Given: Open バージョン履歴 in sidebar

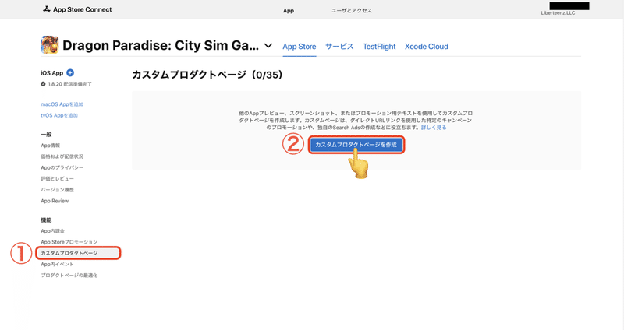Looking at the screenshot, I should coord(57,190).
